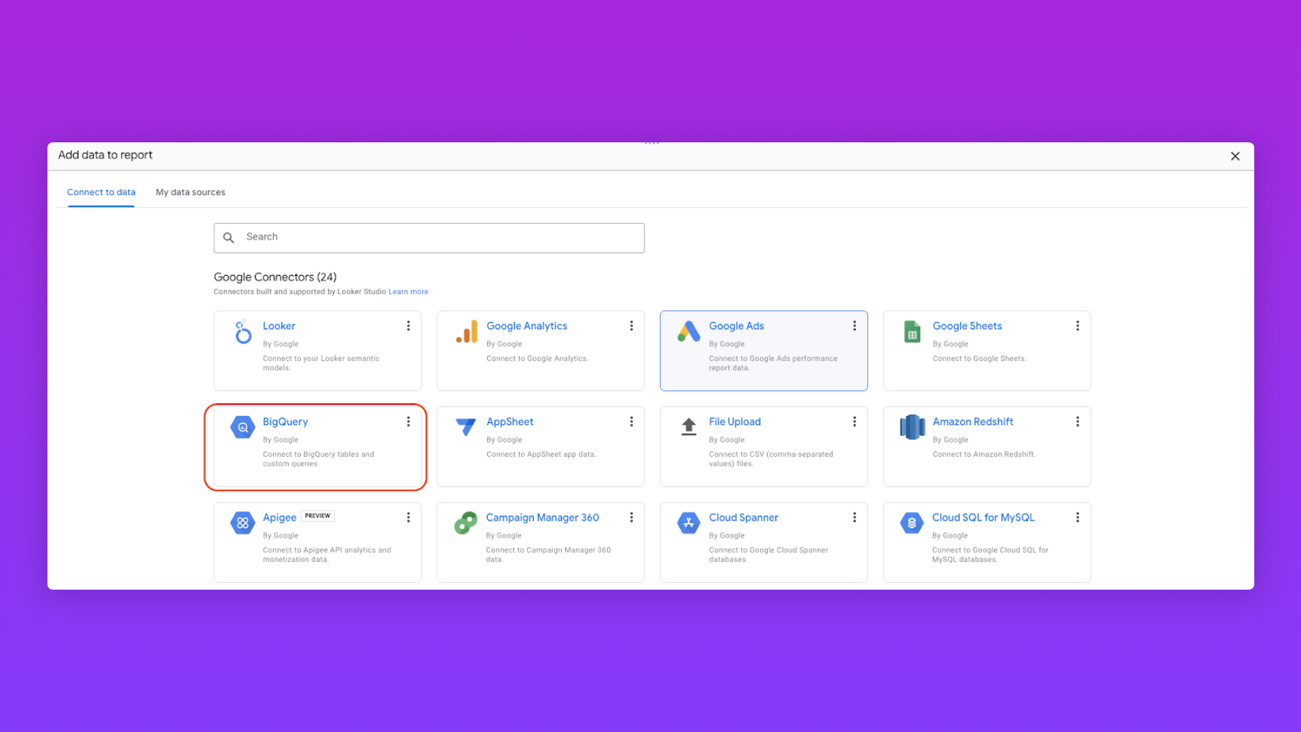Click the Google Analytics bar chart icon
The height and width of the screenshot is (732, 1301).
(x=467, y=332)
